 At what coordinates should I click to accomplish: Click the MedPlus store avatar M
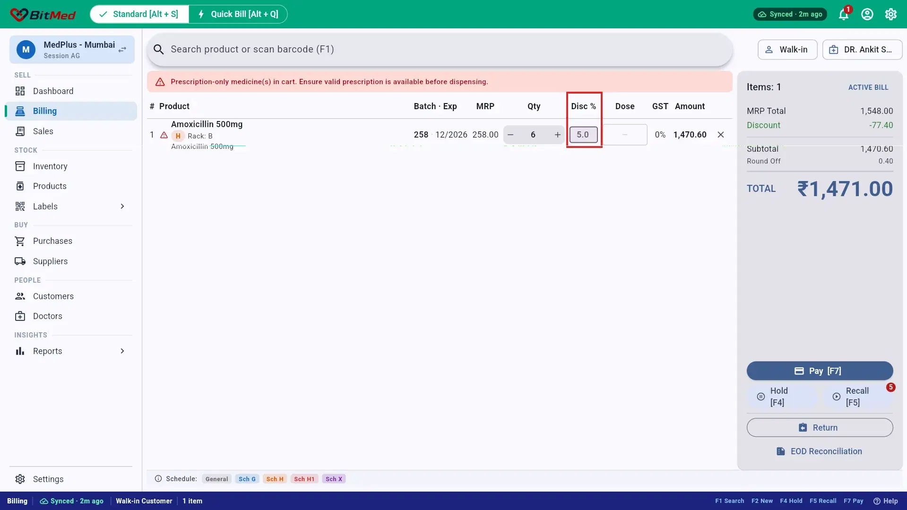[x=26, y=50]
